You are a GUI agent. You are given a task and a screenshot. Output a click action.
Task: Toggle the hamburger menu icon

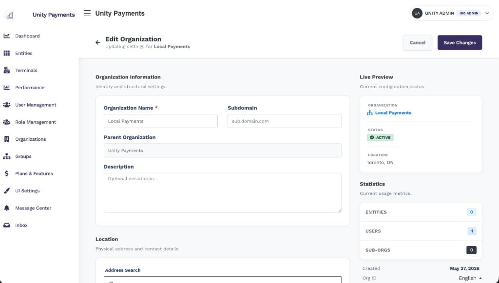point(87,13)
